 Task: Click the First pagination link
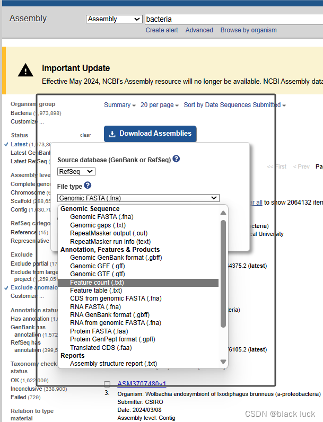click(276, 166)
